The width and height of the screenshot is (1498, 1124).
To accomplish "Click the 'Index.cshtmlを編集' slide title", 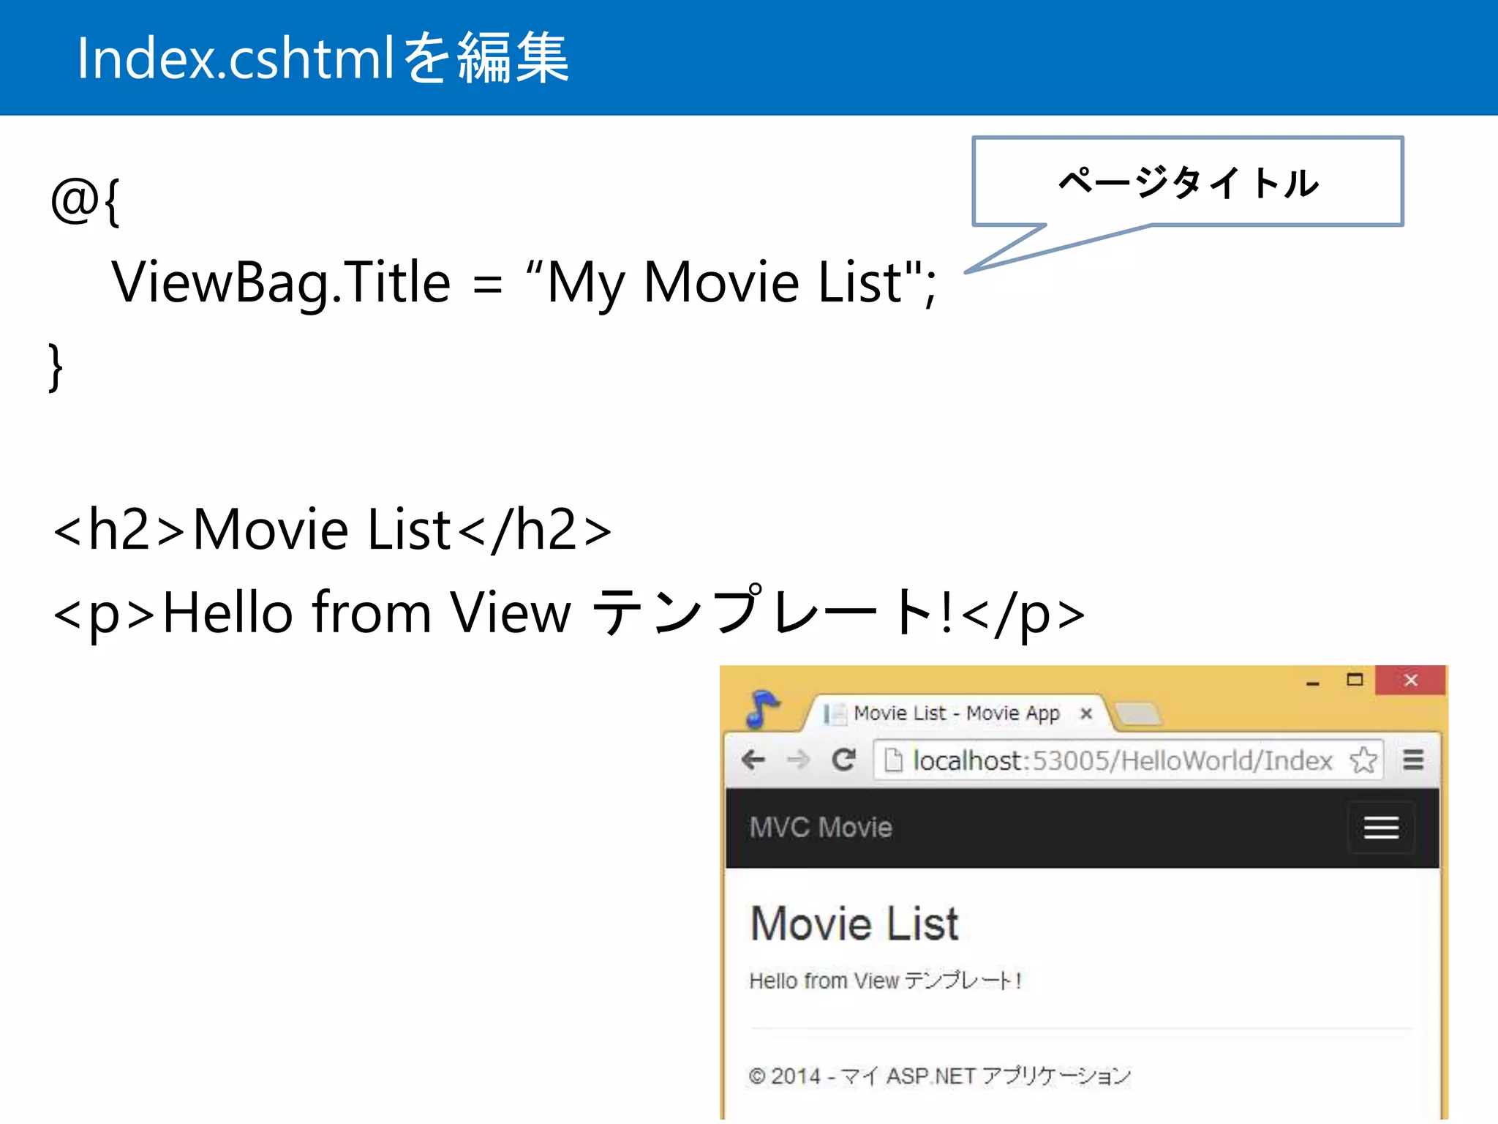I will click(323, 58).
